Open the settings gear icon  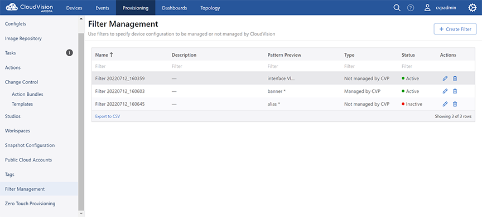(472, 8)
